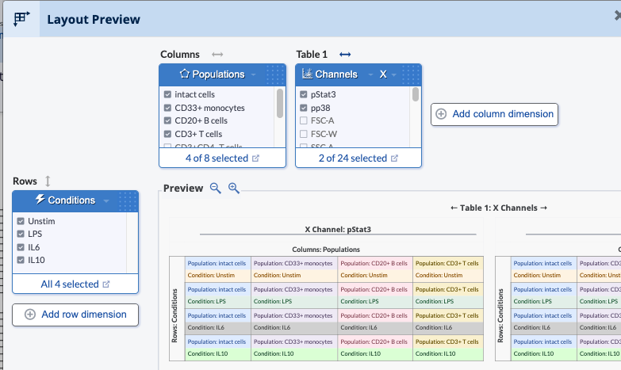Zoom in the layout preview

coord(234,189)
